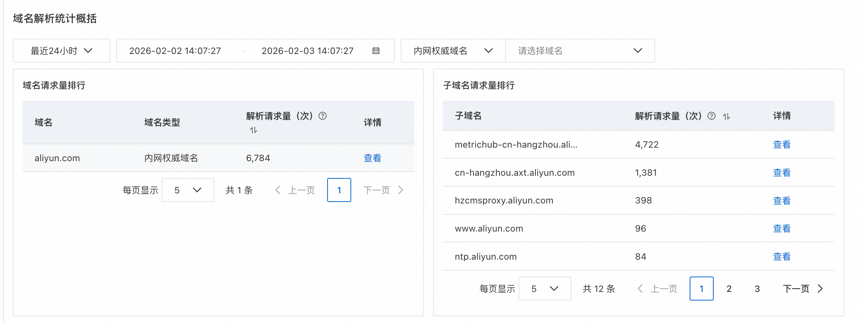
Task: Sort domain table by request count
Action: click(x=254, y=130)
